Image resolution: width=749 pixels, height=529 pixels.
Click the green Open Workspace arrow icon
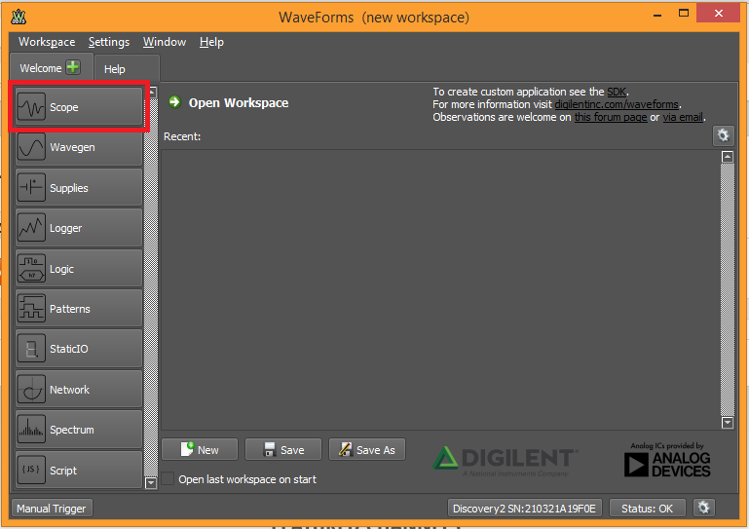pyautogui.click(x=174, y=101)
